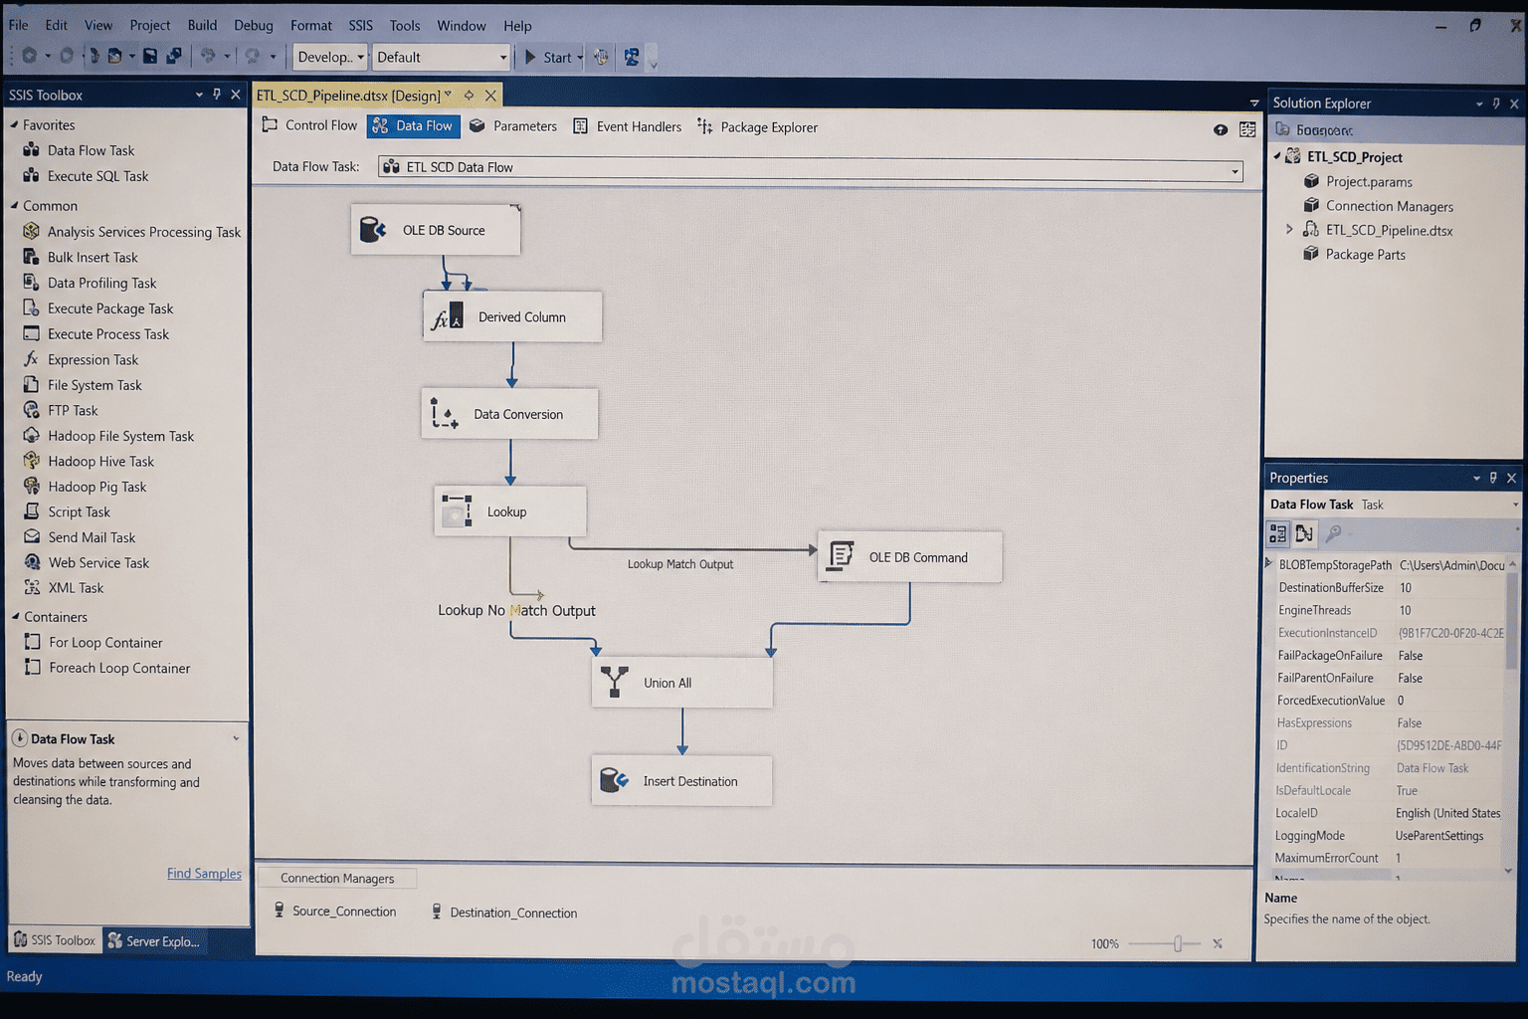The height and width of the screenshot is (1019, 1528).
Task: Collapse the Favorites toolbox group
Action: [x=15, y=124]
